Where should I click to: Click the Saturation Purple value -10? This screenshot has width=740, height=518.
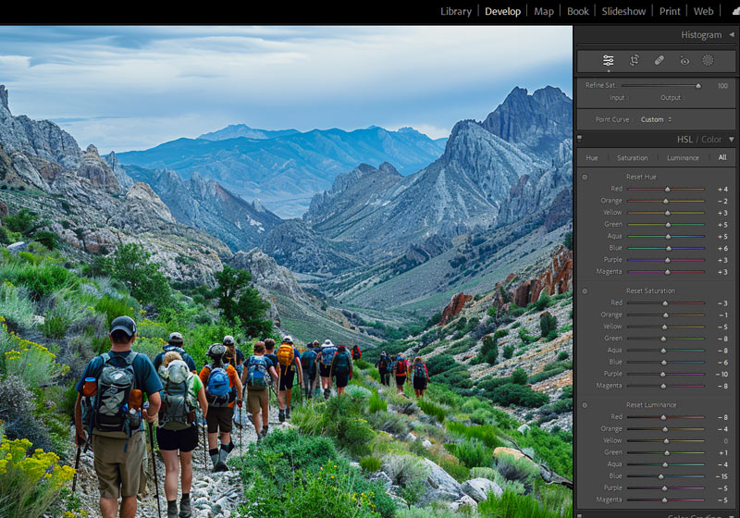click(x=721, y=374)
